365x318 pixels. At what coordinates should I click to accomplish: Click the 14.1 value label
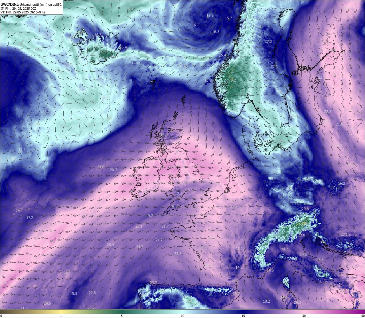pyautogui.click(x=135, y=63)
